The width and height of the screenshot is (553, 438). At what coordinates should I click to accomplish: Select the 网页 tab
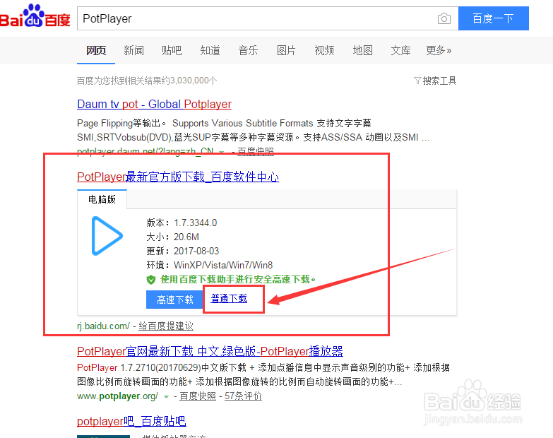(x=96, y=50)
